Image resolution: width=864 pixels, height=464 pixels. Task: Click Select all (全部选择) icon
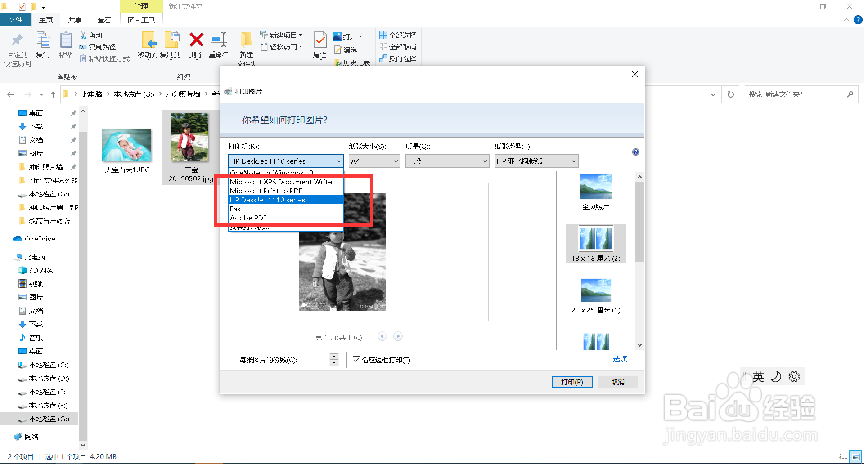coord(383,35)
